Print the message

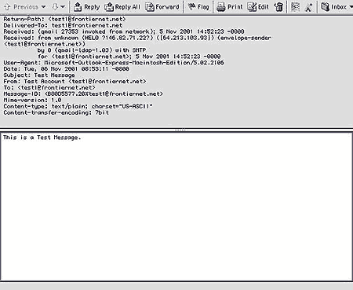(x=230, y=7)
